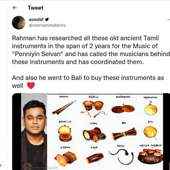Viewport: 170px width, 170px height.
Task: Go back using the left arrow
Action: click(15, 8)
